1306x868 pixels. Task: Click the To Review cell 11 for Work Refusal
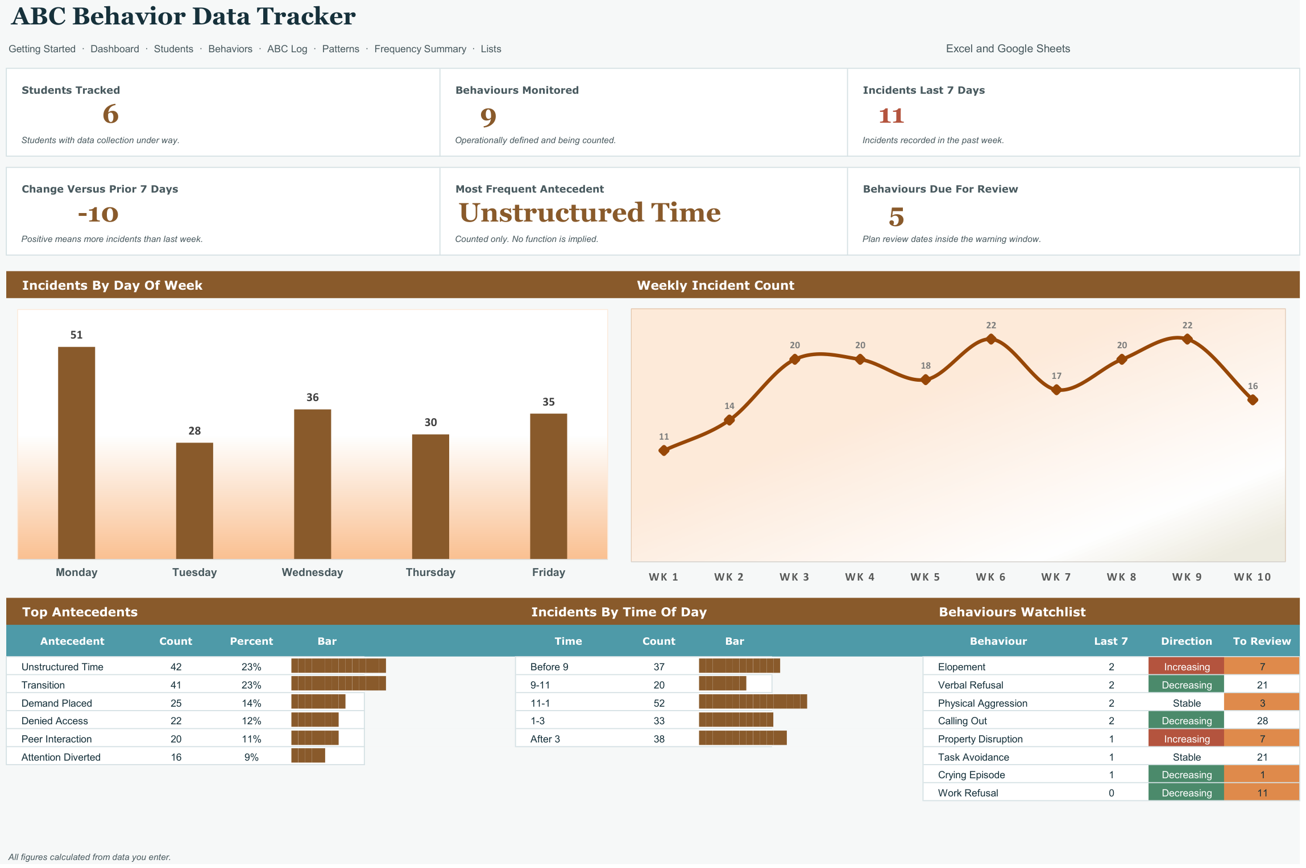pos(1262,792)
